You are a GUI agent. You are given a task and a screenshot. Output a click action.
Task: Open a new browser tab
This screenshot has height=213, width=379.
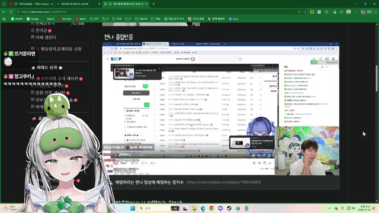(153, 4)
